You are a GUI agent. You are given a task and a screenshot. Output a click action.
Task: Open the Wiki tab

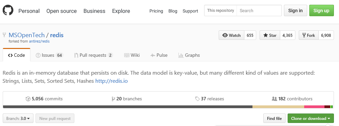click(x=132, y=55)
